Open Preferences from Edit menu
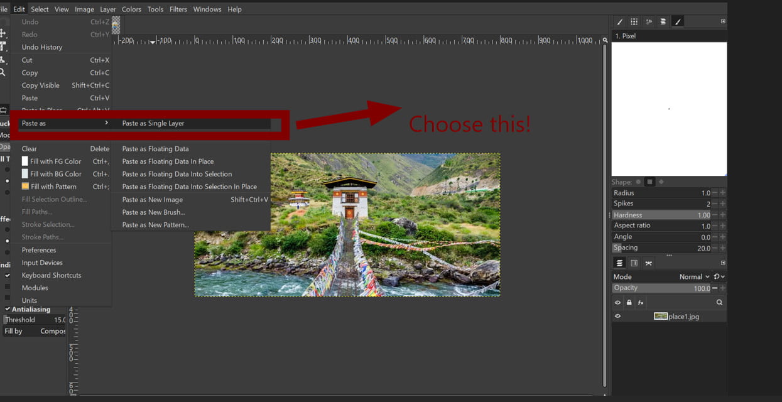The image size is (782, 402). point(61,250)
